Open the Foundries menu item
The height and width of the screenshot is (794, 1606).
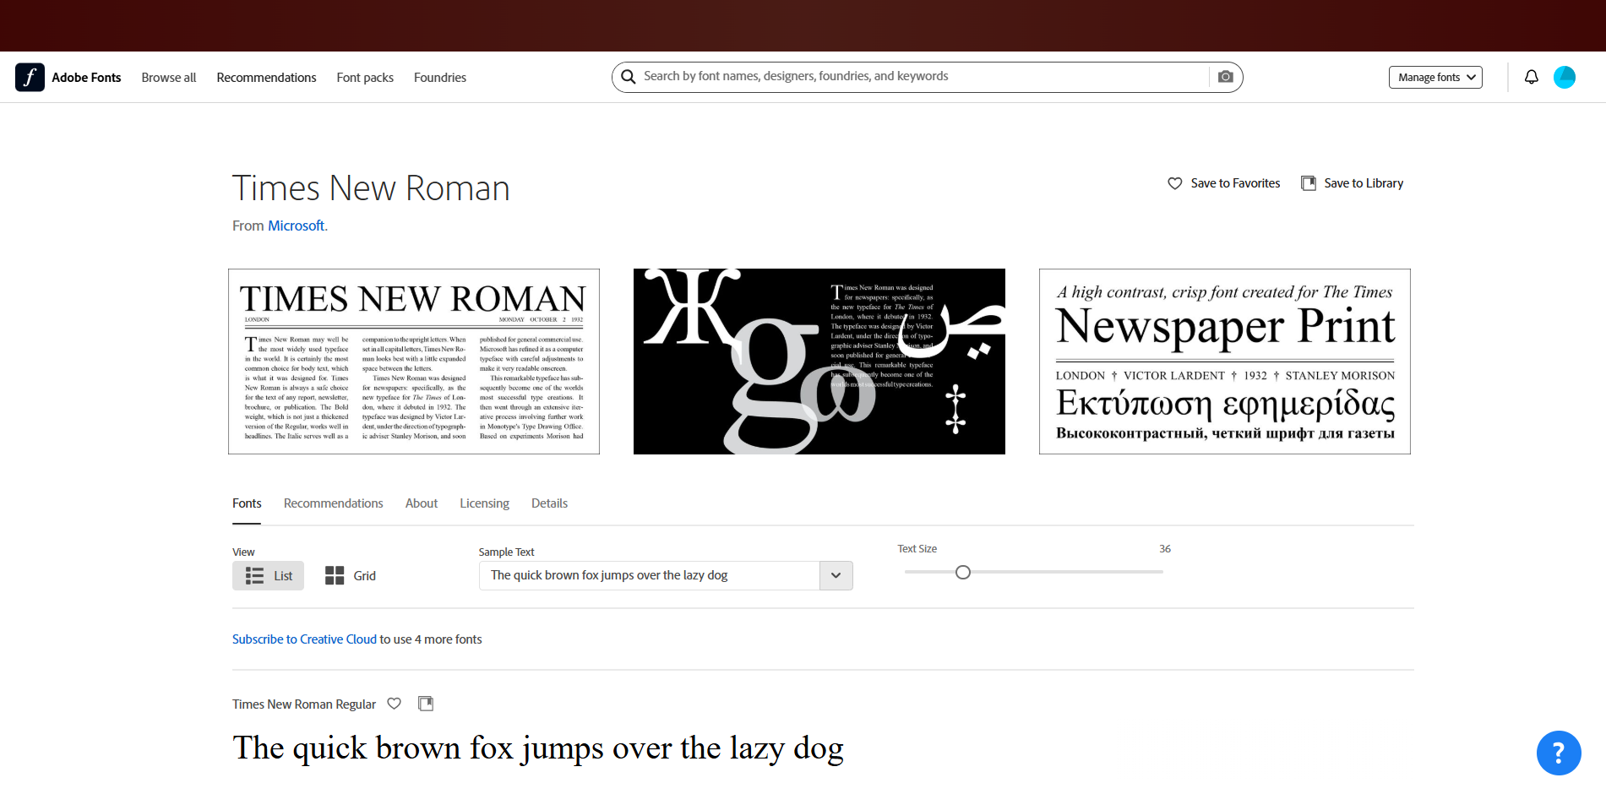439,77
